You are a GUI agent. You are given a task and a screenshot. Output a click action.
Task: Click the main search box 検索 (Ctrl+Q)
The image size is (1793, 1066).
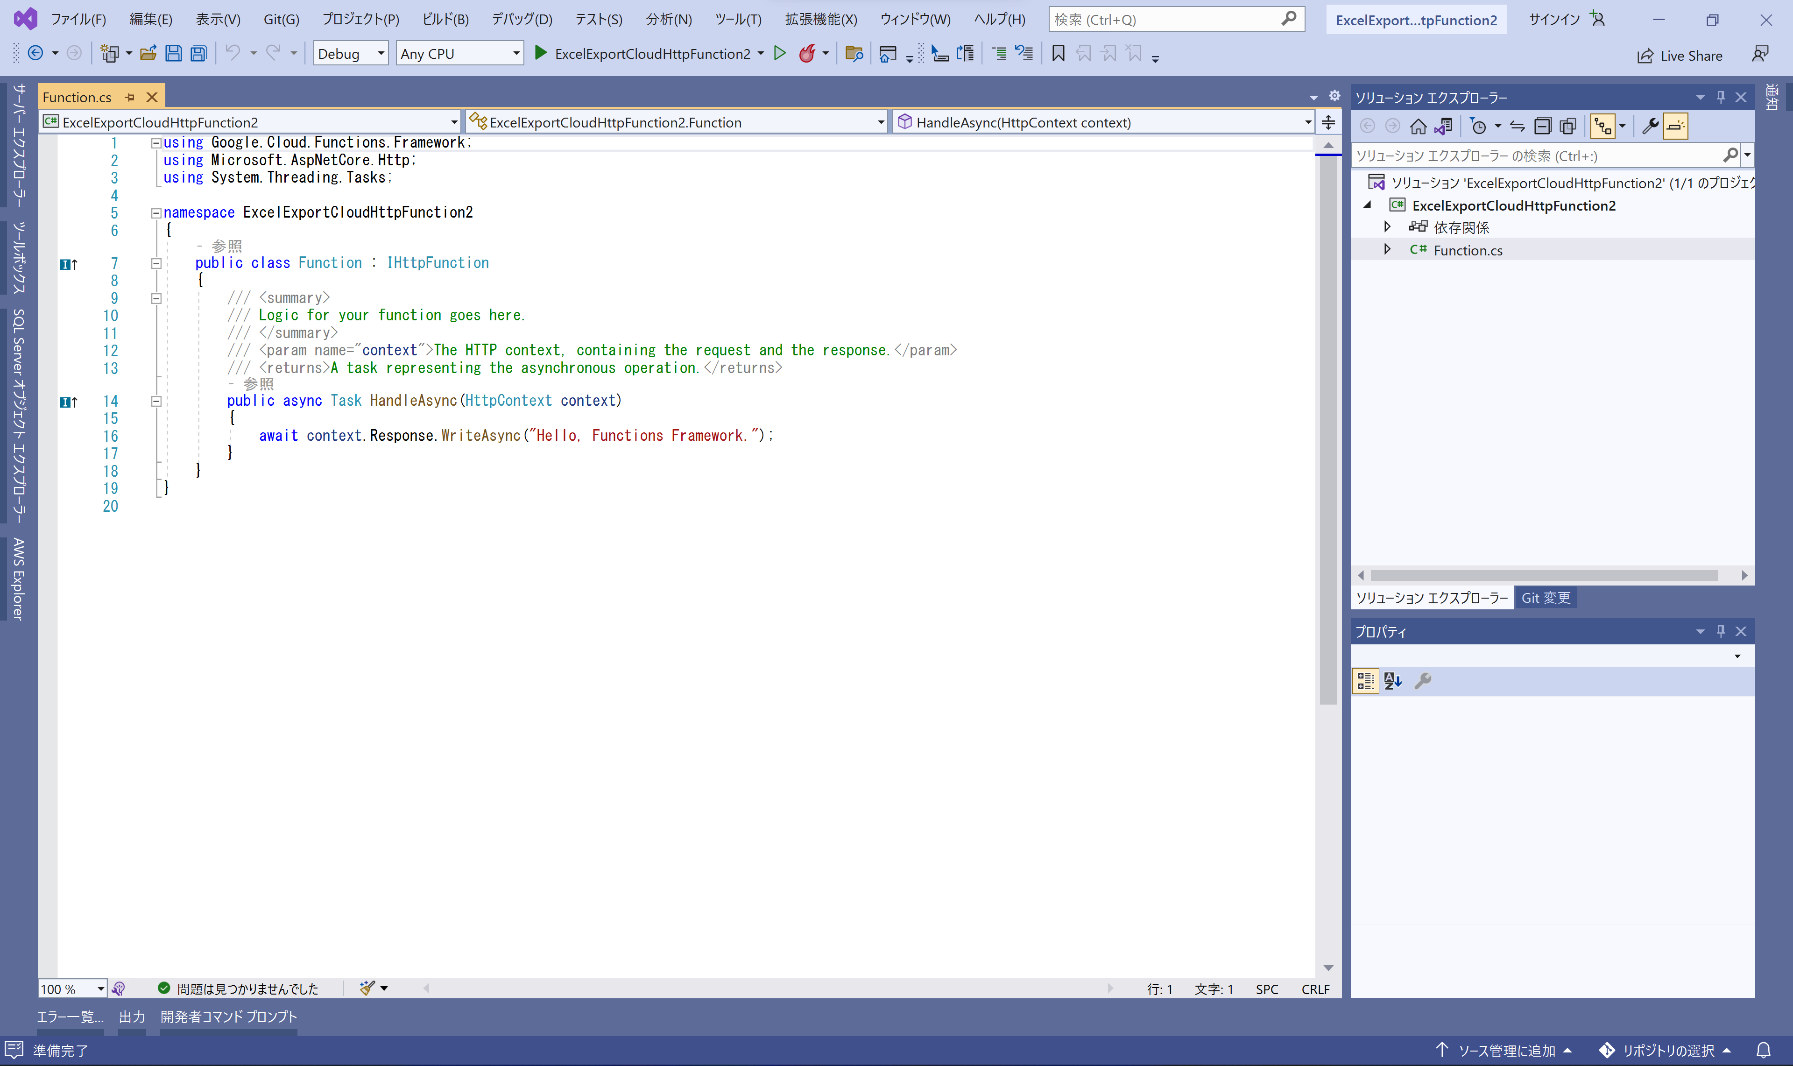point(1176,20)
